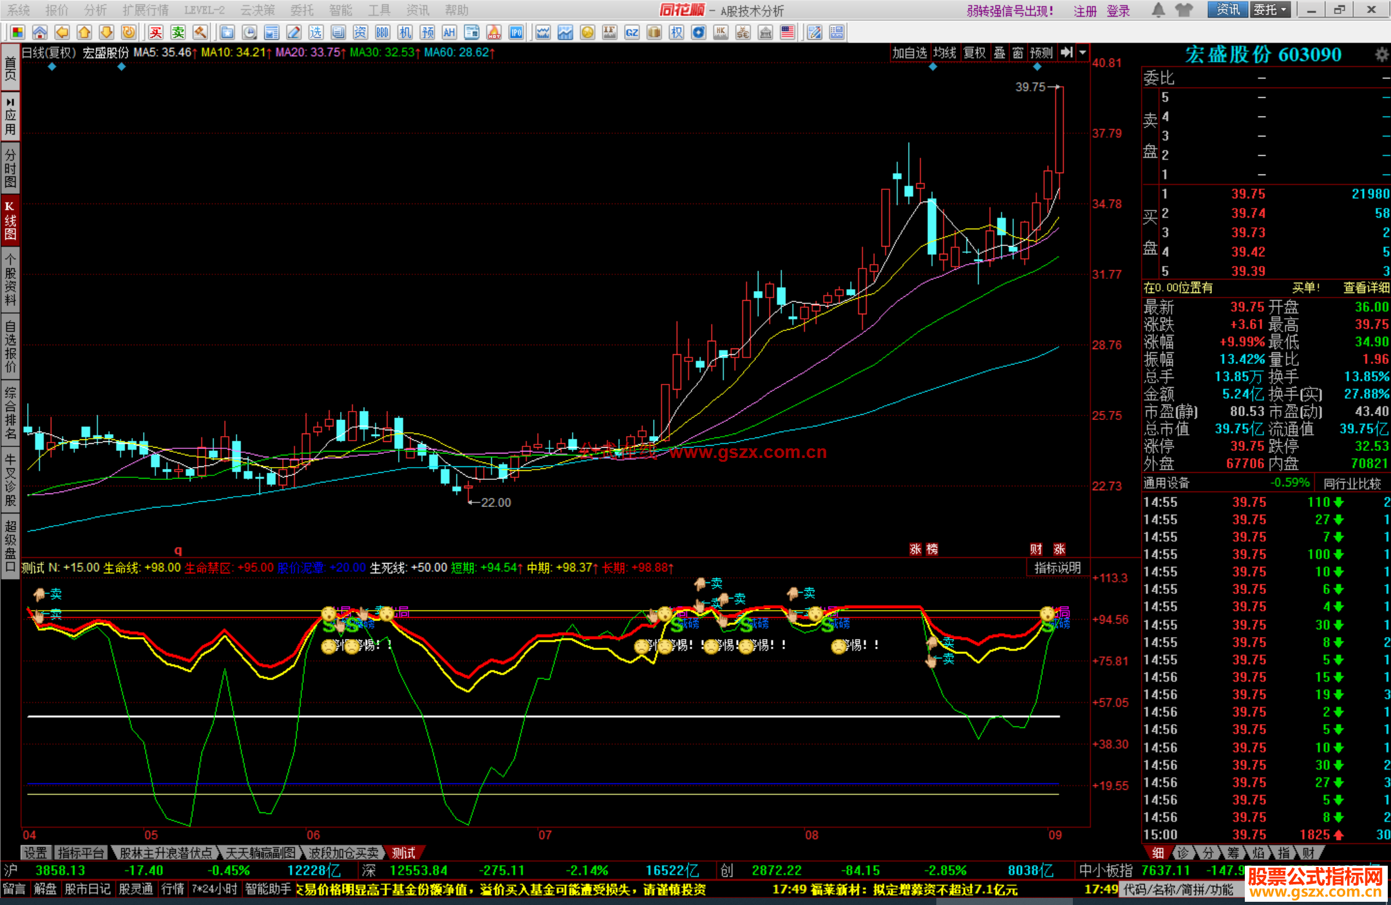Click the green 卖 (sell) toolbar icon
The height and width of the screenshot is (905, 1391).
tap(178, 32)
